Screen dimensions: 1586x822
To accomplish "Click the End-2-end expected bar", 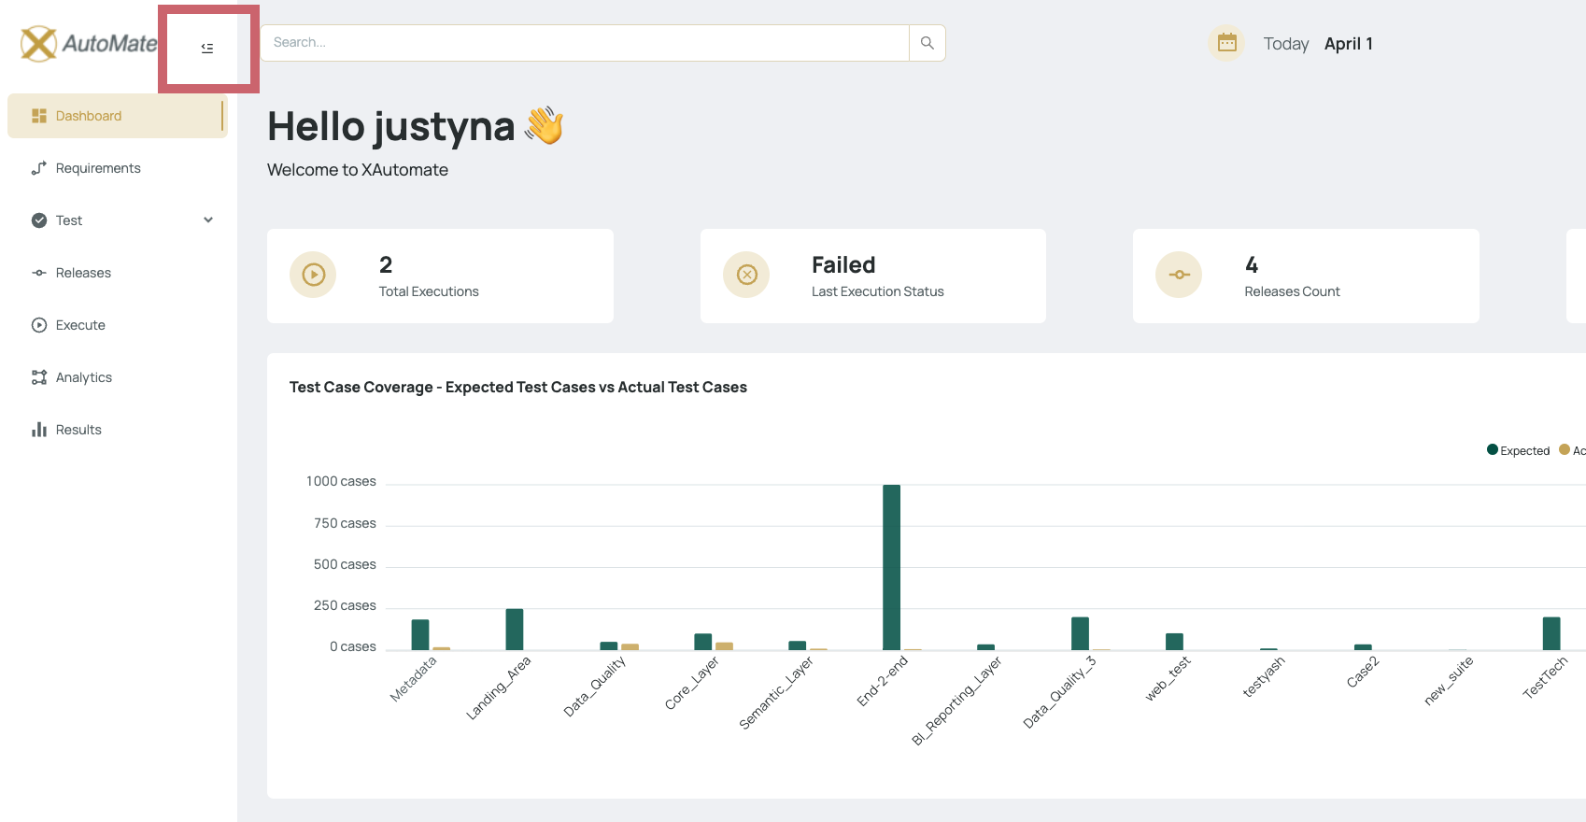I will click(x=891, y=567).
